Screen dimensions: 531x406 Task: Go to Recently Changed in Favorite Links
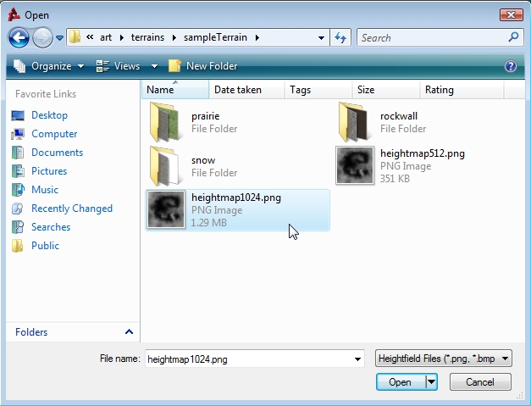tap(71, 209)
